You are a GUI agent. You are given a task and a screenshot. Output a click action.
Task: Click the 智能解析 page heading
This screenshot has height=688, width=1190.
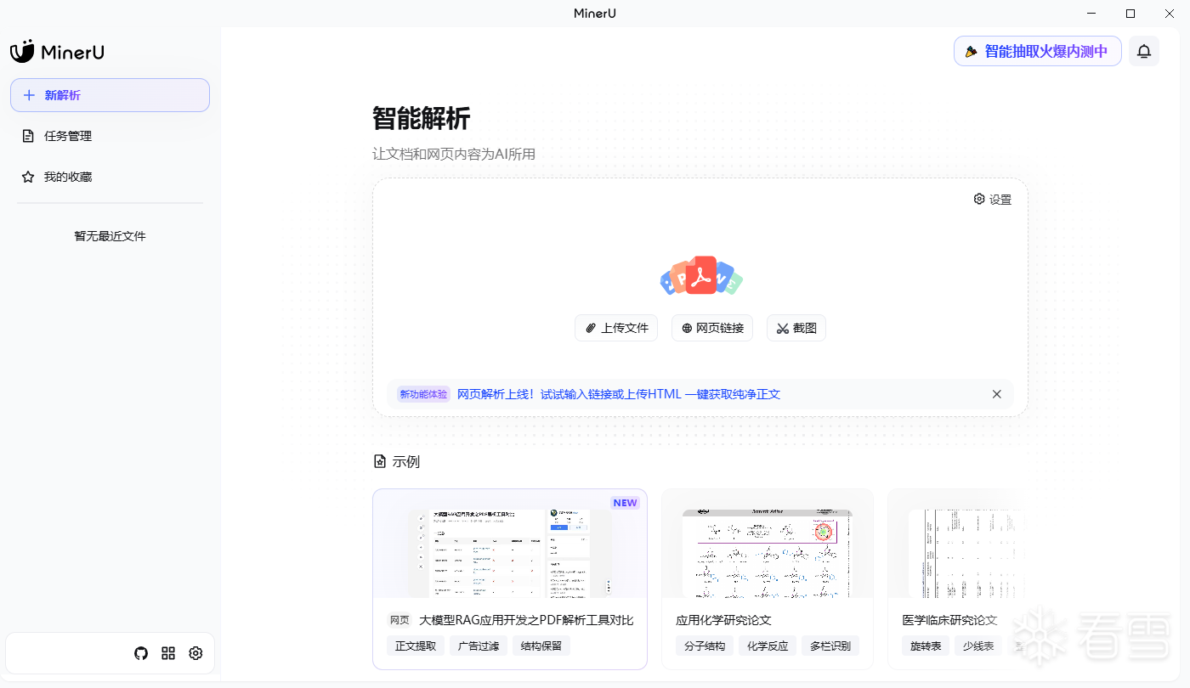pos(421,118)
